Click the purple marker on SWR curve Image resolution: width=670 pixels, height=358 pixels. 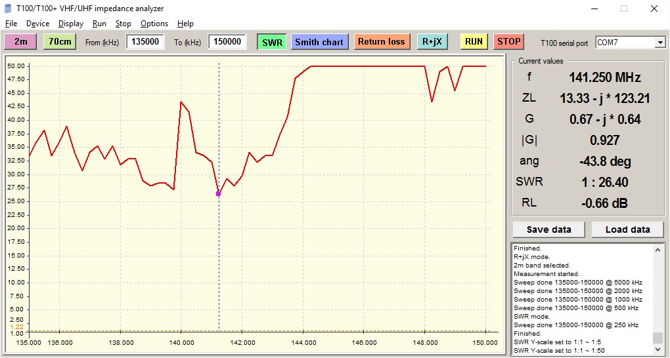219,193
